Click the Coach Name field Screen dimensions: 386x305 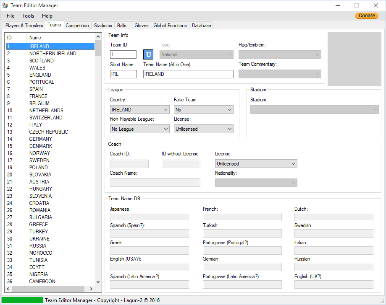click(x=155, y=183)
